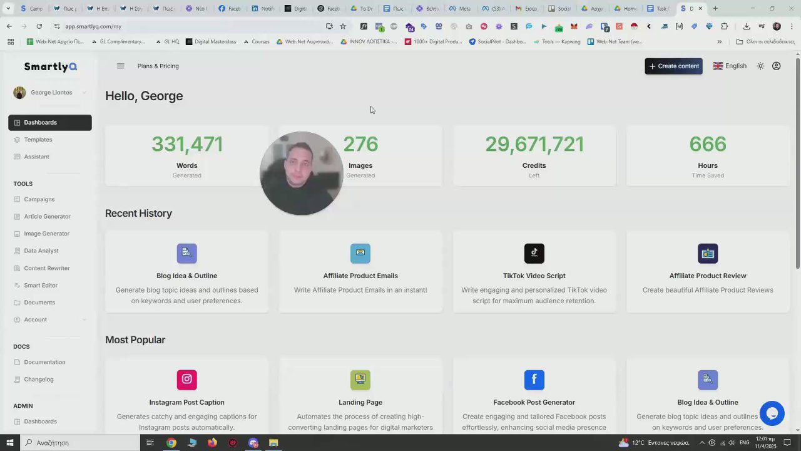
Task: Open File Explorer from the taskbar
Action: pos(273,443)
